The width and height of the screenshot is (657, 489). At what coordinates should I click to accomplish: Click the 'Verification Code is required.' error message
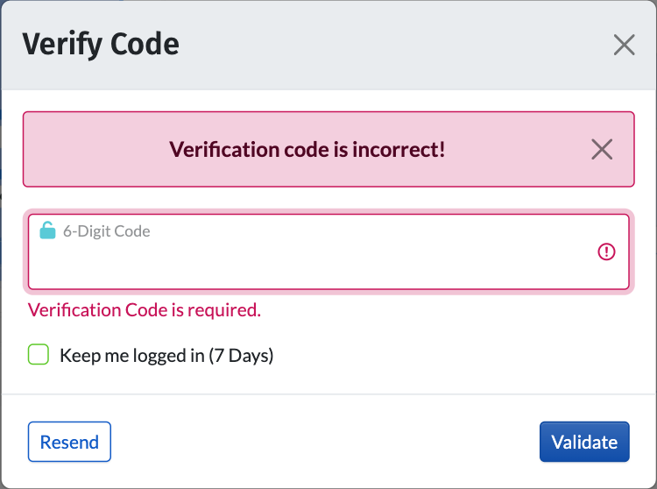(145, 310)
